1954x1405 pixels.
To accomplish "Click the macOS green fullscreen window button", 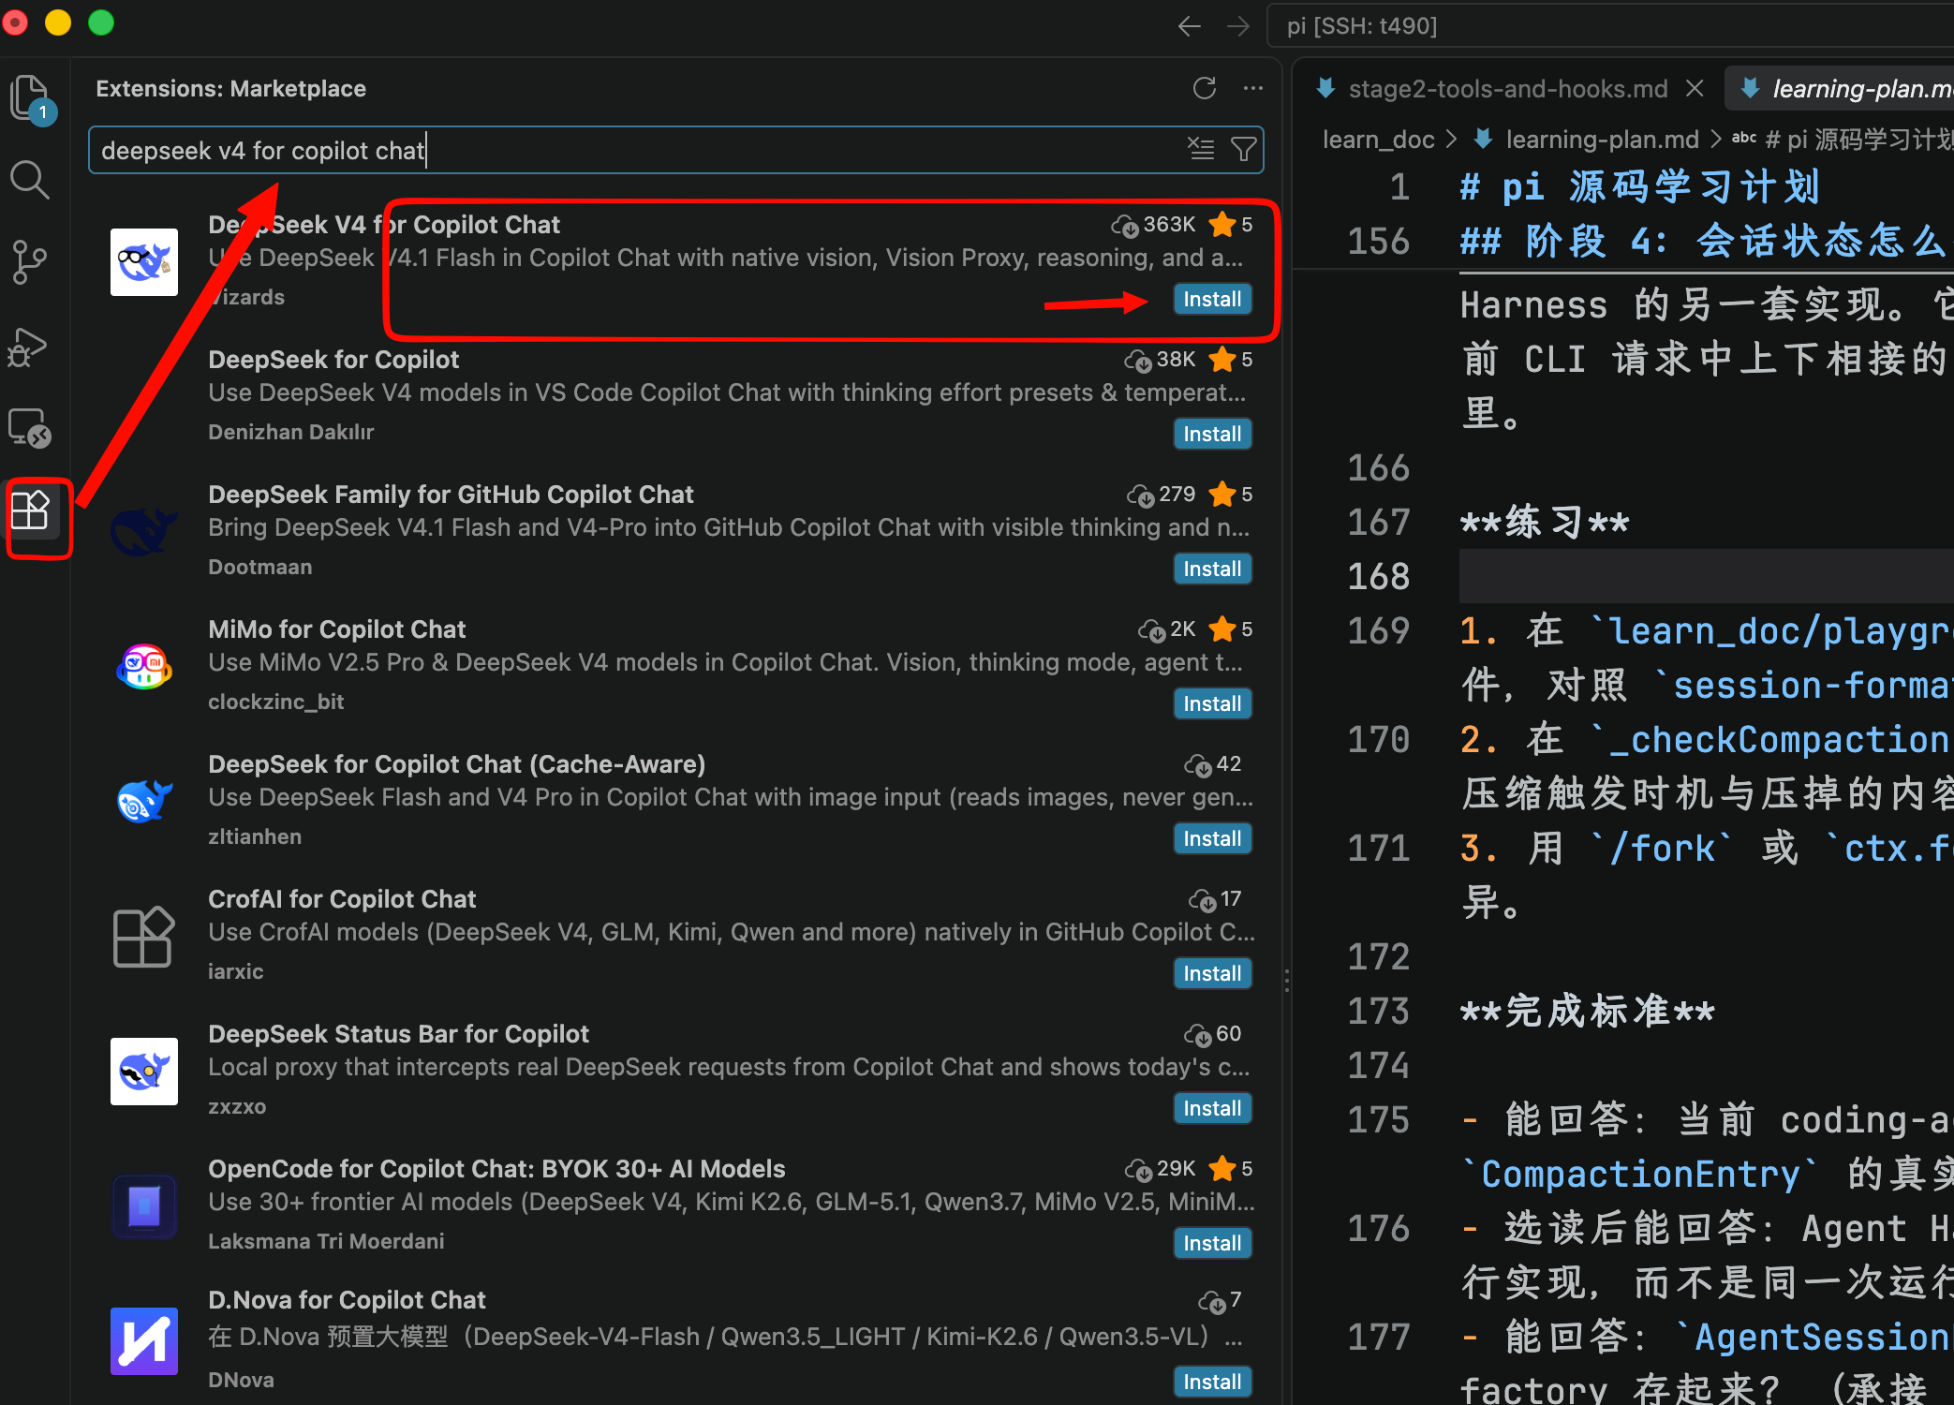I will click(101, 22).
